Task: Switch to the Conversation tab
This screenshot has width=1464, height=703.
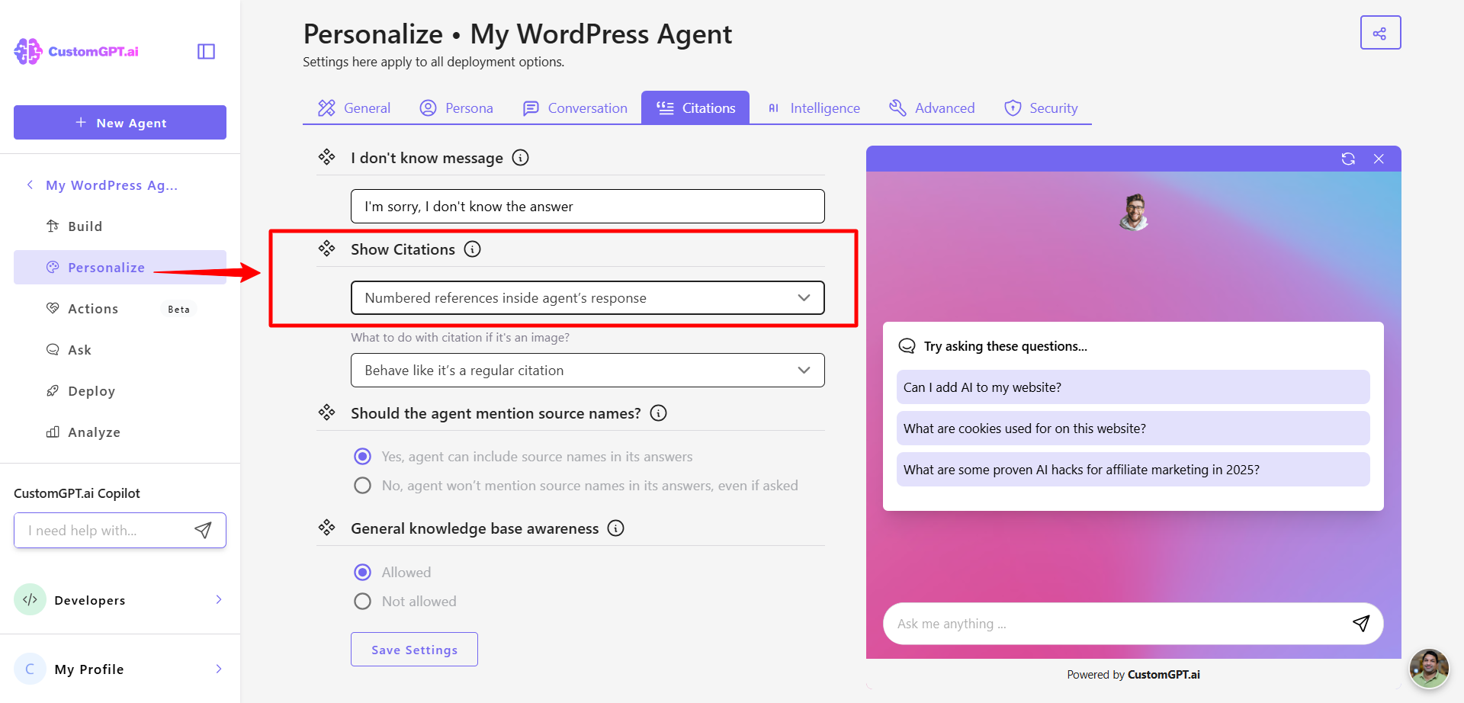Action: tap(575, 108)
